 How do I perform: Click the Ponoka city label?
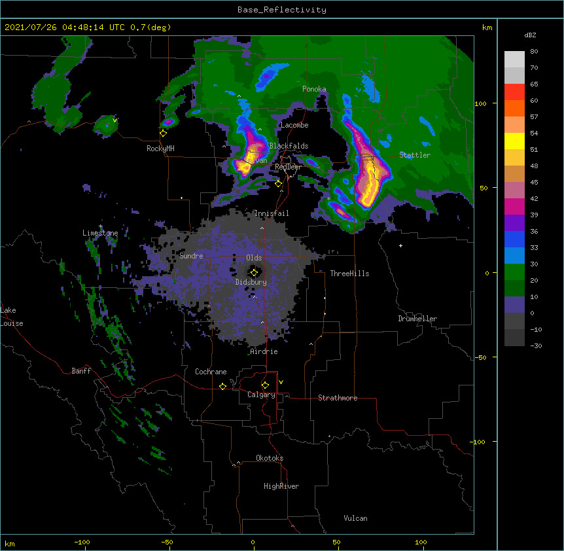click(314, 89)
